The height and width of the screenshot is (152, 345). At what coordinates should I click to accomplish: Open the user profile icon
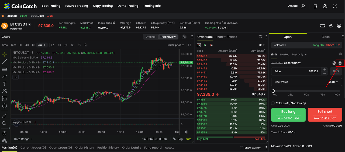(303, 6)
